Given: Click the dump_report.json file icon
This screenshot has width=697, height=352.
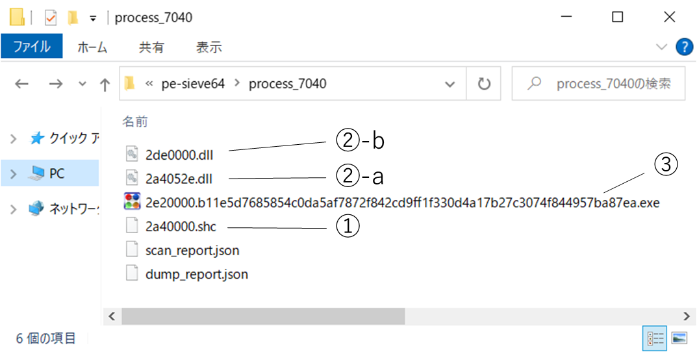Looking at the screenshot, I should (x=132, y=274).
